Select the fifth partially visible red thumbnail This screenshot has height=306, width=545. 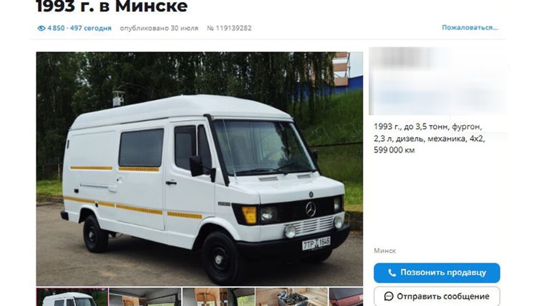click(x=346, y=297)
